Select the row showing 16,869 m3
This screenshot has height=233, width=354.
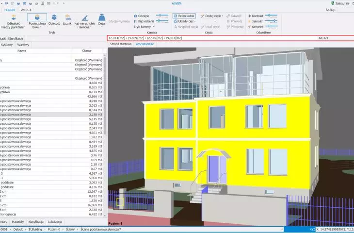(x=51, y=205)
